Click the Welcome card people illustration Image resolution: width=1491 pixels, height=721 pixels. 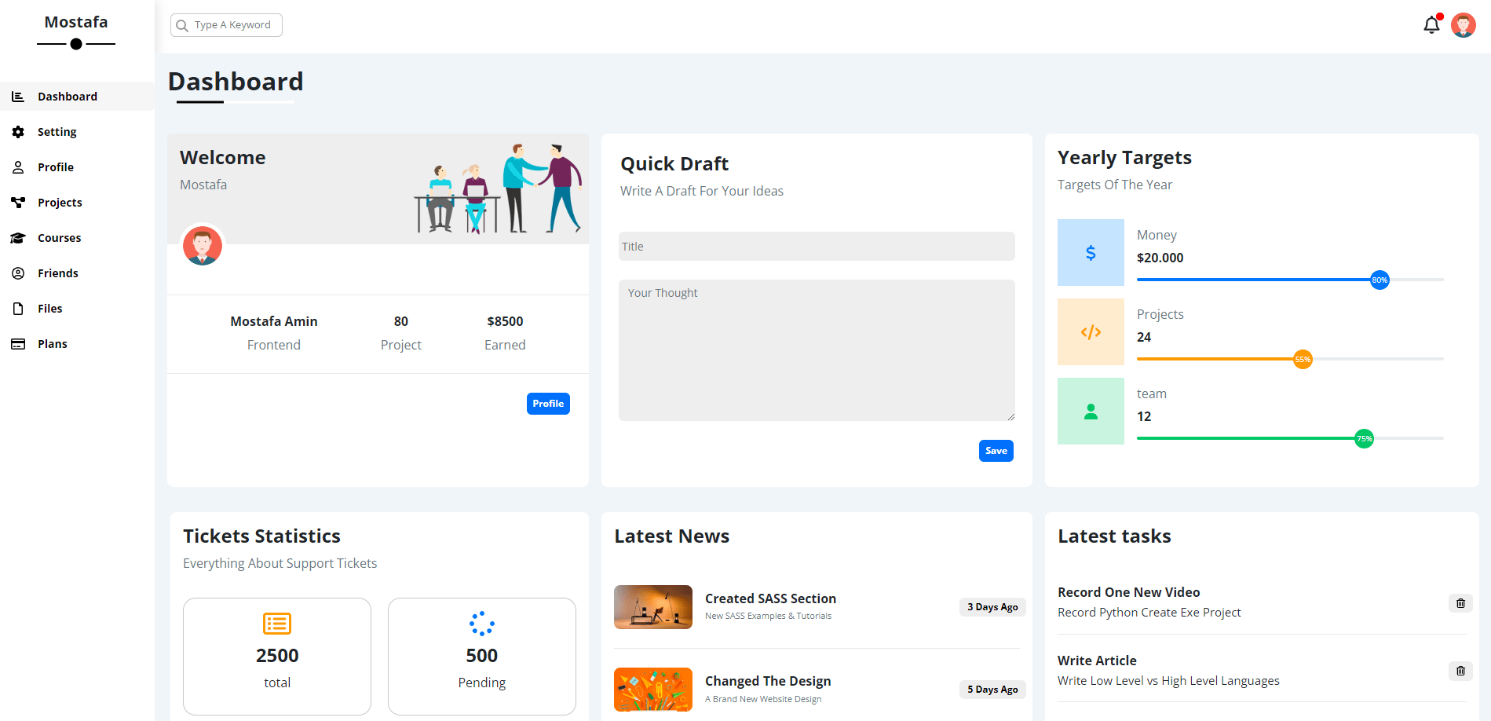(498, 188)
